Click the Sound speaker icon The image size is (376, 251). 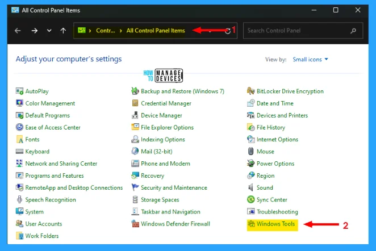(250, 187)
